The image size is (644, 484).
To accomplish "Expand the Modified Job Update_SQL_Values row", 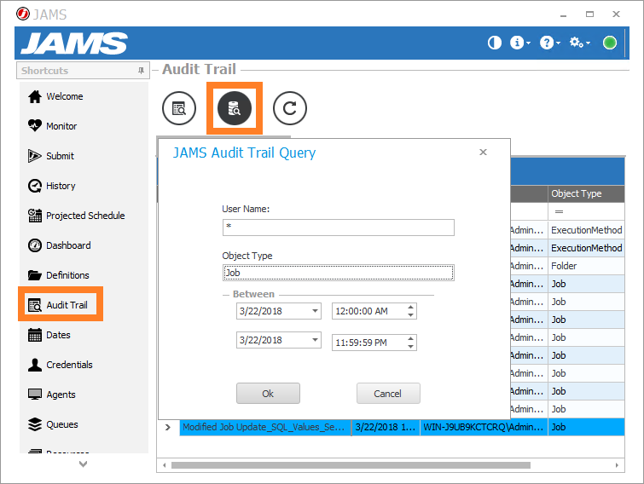I will 167,427.
